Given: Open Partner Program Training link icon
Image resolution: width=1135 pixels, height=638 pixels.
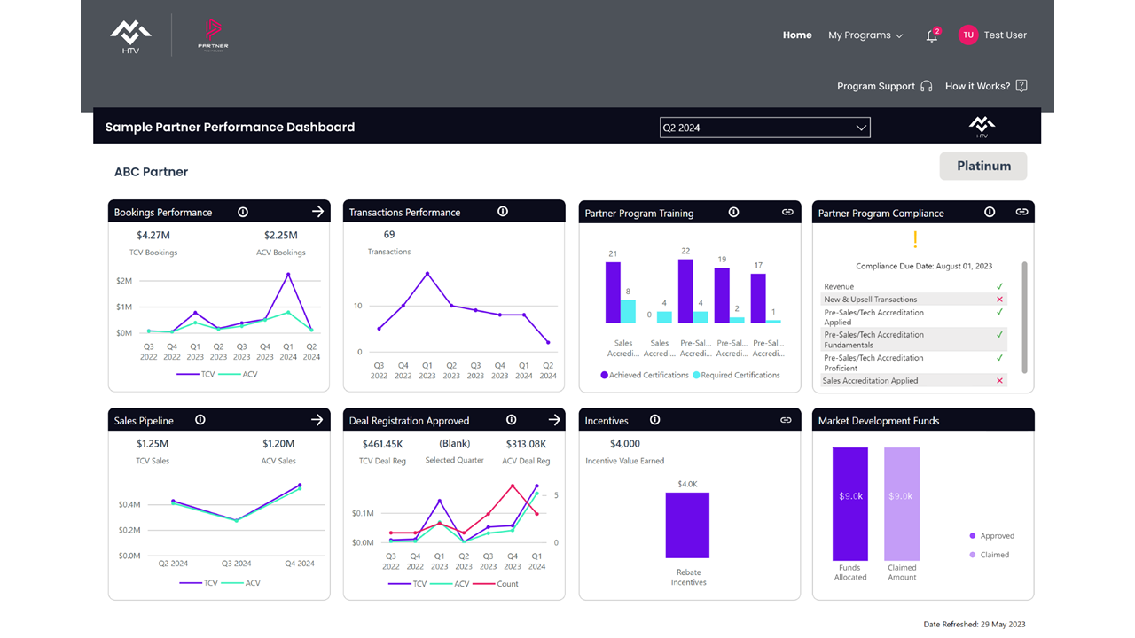Looking at the screenshot, I should pyautogui.click(x=787, y=213).
